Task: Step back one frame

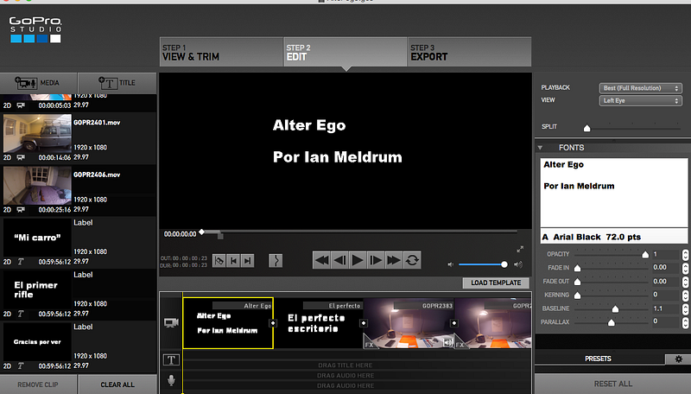Action: point(339,260)
